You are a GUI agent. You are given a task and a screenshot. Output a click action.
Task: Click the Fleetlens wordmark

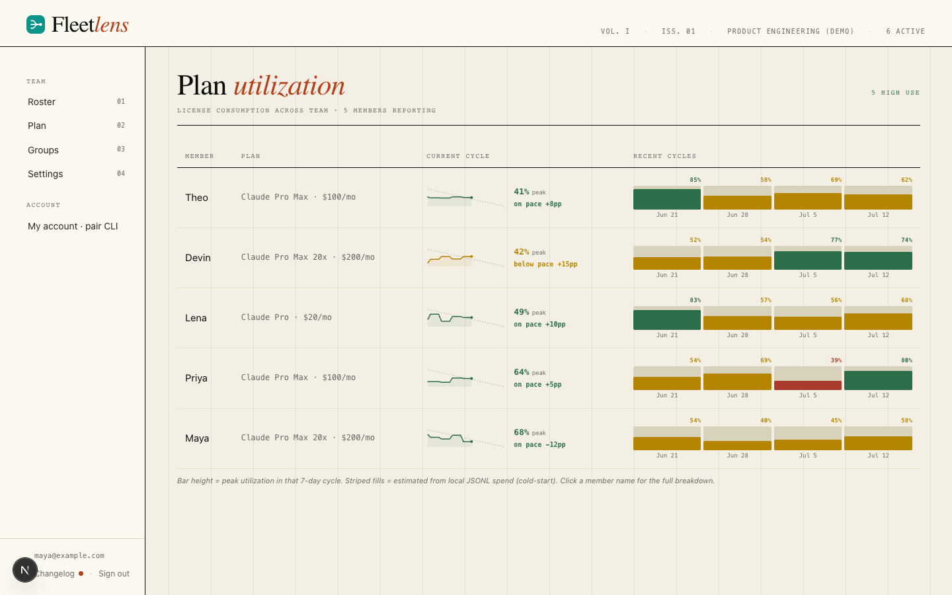90,25
